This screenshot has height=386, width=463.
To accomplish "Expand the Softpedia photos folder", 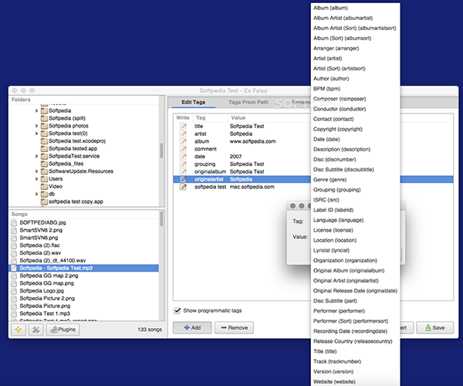I will tap(36, 126).
